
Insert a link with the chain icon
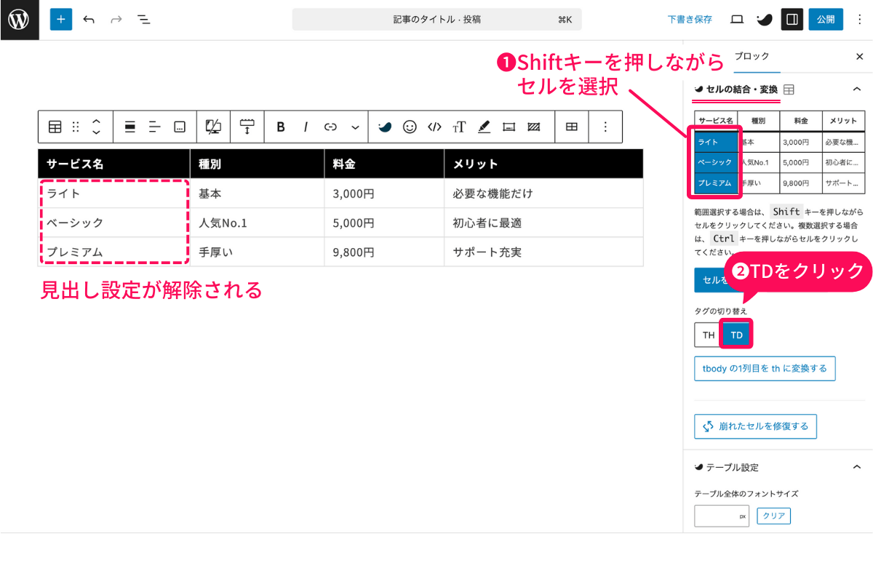330,127
